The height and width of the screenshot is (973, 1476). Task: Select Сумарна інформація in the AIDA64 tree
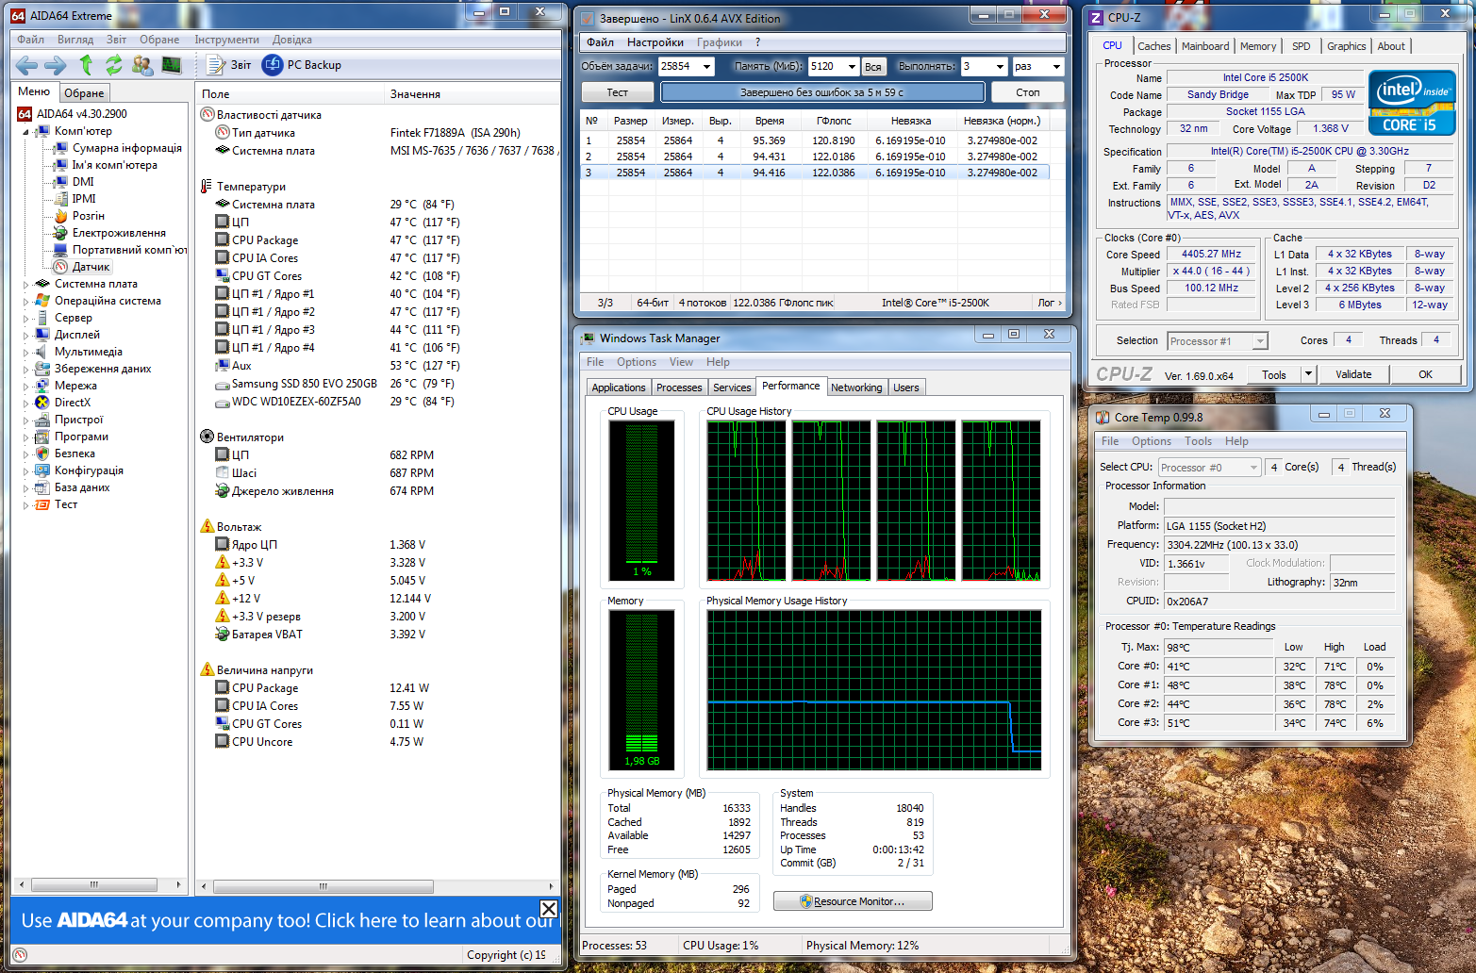pos(117,148)
